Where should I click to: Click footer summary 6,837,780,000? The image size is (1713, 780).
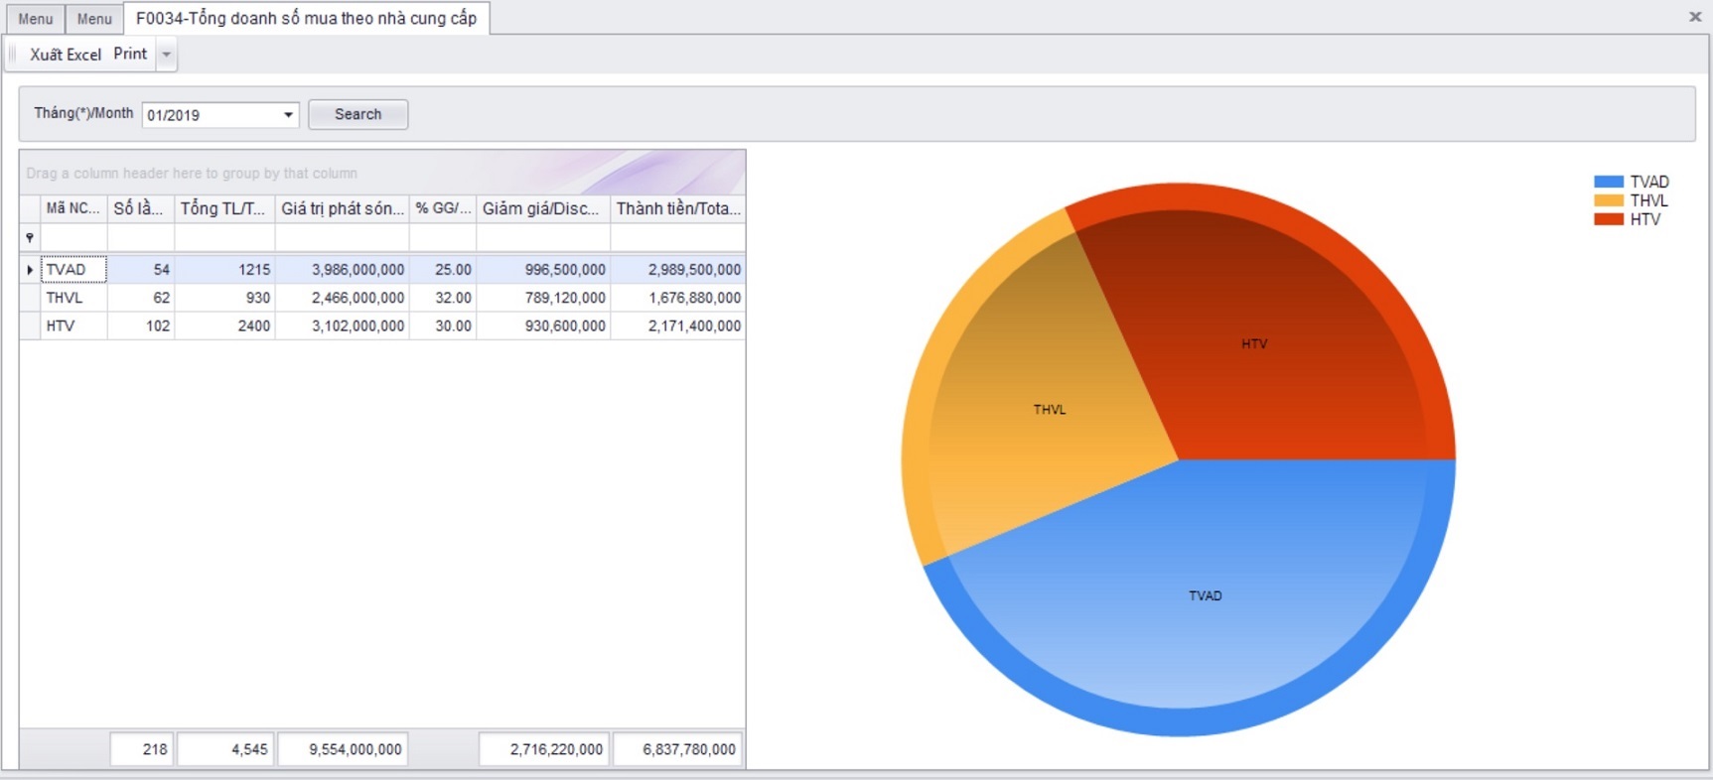(678, 749)
